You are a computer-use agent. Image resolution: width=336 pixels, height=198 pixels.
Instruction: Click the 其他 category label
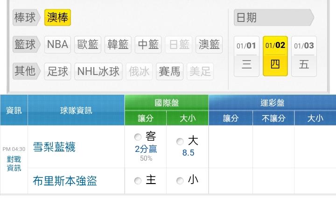[x=26, y=71]
